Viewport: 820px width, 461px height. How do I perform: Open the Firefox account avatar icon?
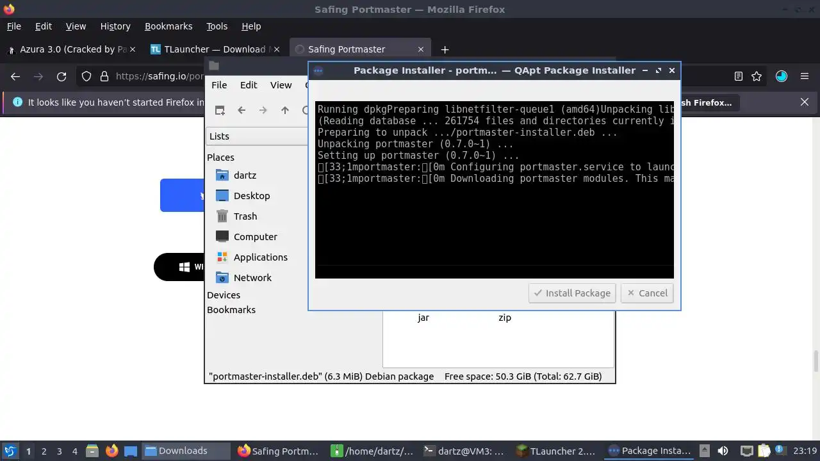[781, 76]
